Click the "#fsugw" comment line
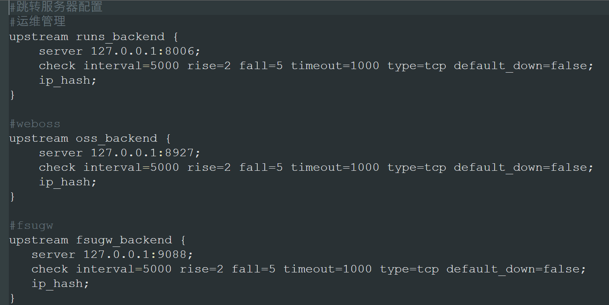The width and height of the screenshot is (609, 305). 31,225
